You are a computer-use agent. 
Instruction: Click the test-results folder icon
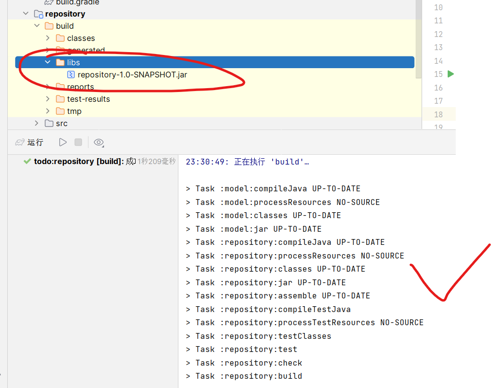click(60, 99)
